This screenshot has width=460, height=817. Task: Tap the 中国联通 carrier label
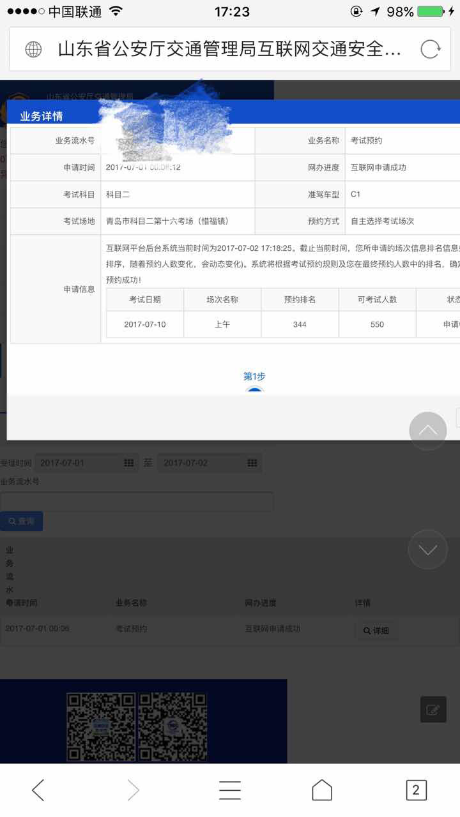click(x=75, y=11)
